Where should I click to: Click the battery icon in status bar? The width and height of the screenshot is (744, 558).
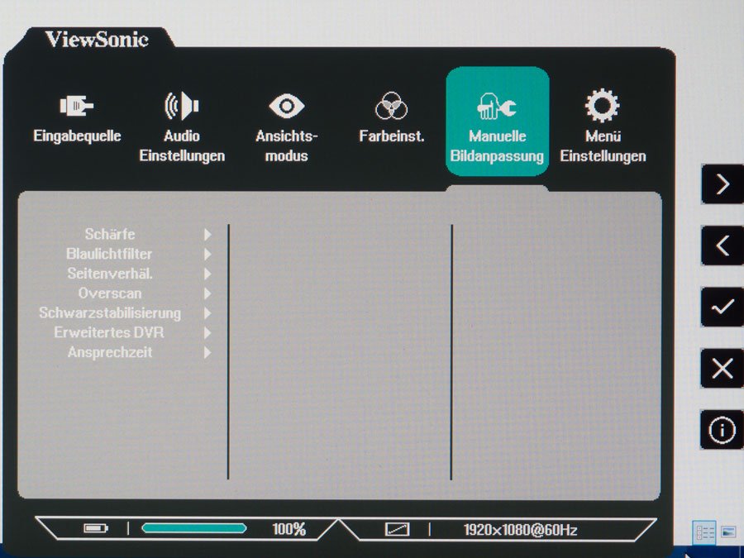tap(96, 528)
